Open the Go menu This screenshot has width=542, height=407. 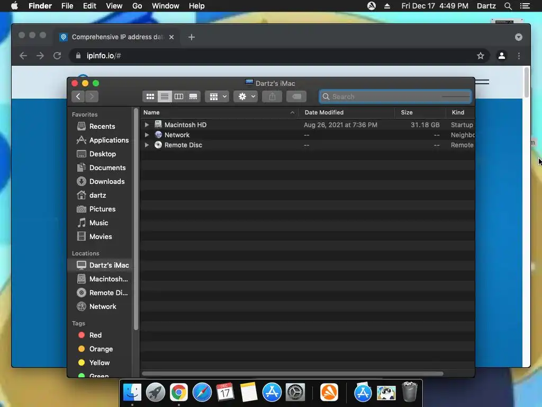click(137, 6)
